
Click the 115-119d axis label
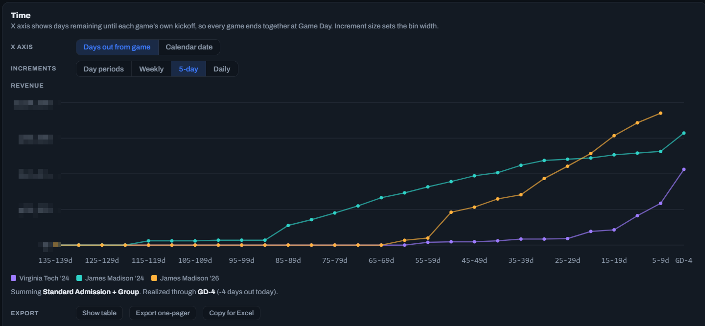tap(148, 260)
